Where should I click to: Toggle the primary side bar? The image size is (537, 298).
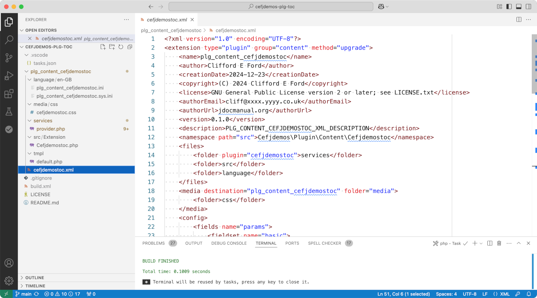(509, 7)
